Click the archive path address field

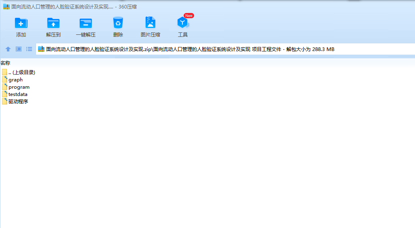pos(225,49)
